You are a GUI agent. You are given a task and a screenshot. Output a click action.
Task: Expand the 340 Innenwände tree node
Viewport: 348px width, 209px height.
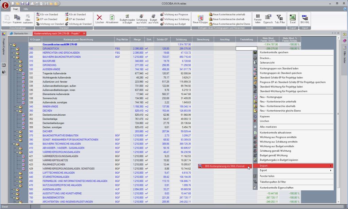point(17,107)
